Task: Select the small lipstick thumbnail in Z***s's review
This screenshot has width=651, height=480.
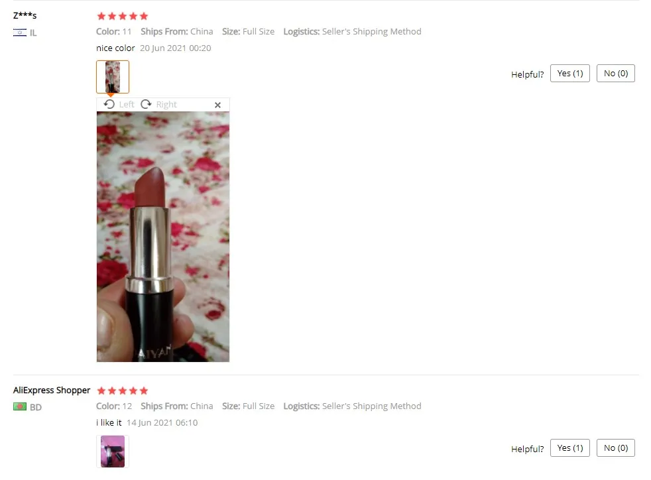Action: [113, 77]
